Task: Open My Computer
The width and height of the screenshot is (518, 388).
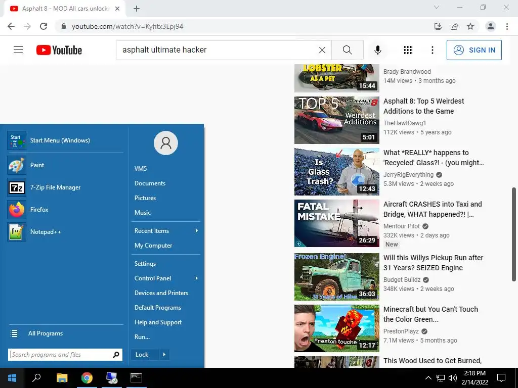Action: 153,246
